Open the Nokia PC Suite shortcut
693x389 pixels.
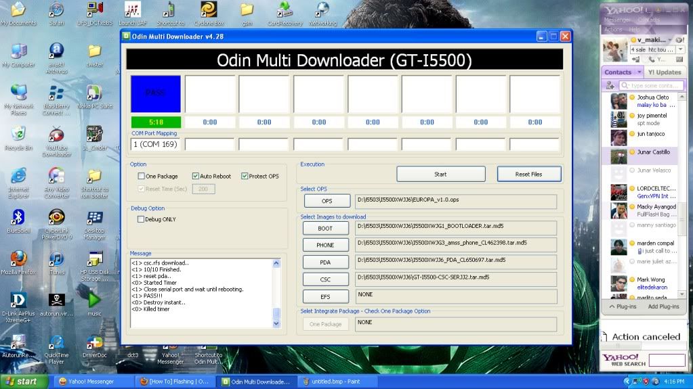point(95,97)
